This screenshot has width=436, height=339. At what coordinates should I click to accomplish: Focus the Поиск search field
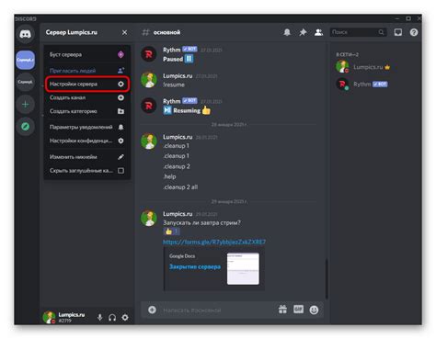(x=358, y=32)
